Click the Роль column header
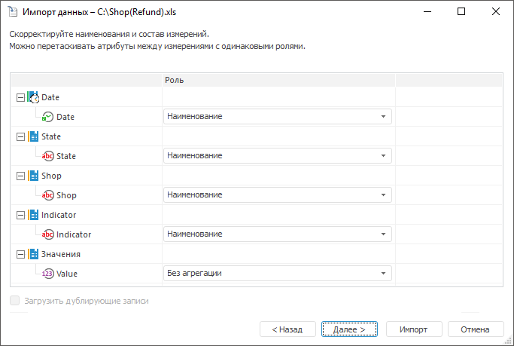This screenshot has width=514, height=346. coord(278,80)
